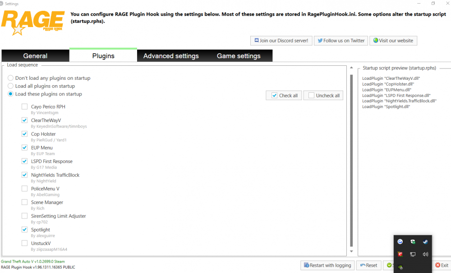Click RAGE Plugin Hook version status text
Image resolution: width=451 pixels, height=273 pixels.
(38, 267)
